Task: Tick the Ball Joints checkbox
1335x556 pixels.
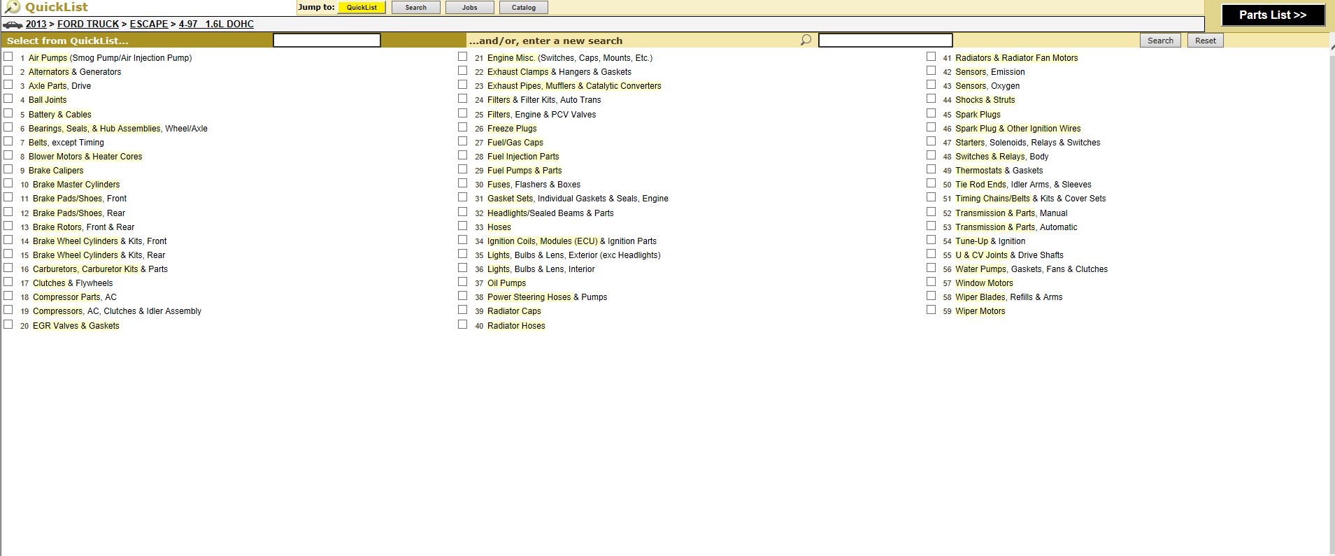Action: pyautogui.click(x=8, y=99)
